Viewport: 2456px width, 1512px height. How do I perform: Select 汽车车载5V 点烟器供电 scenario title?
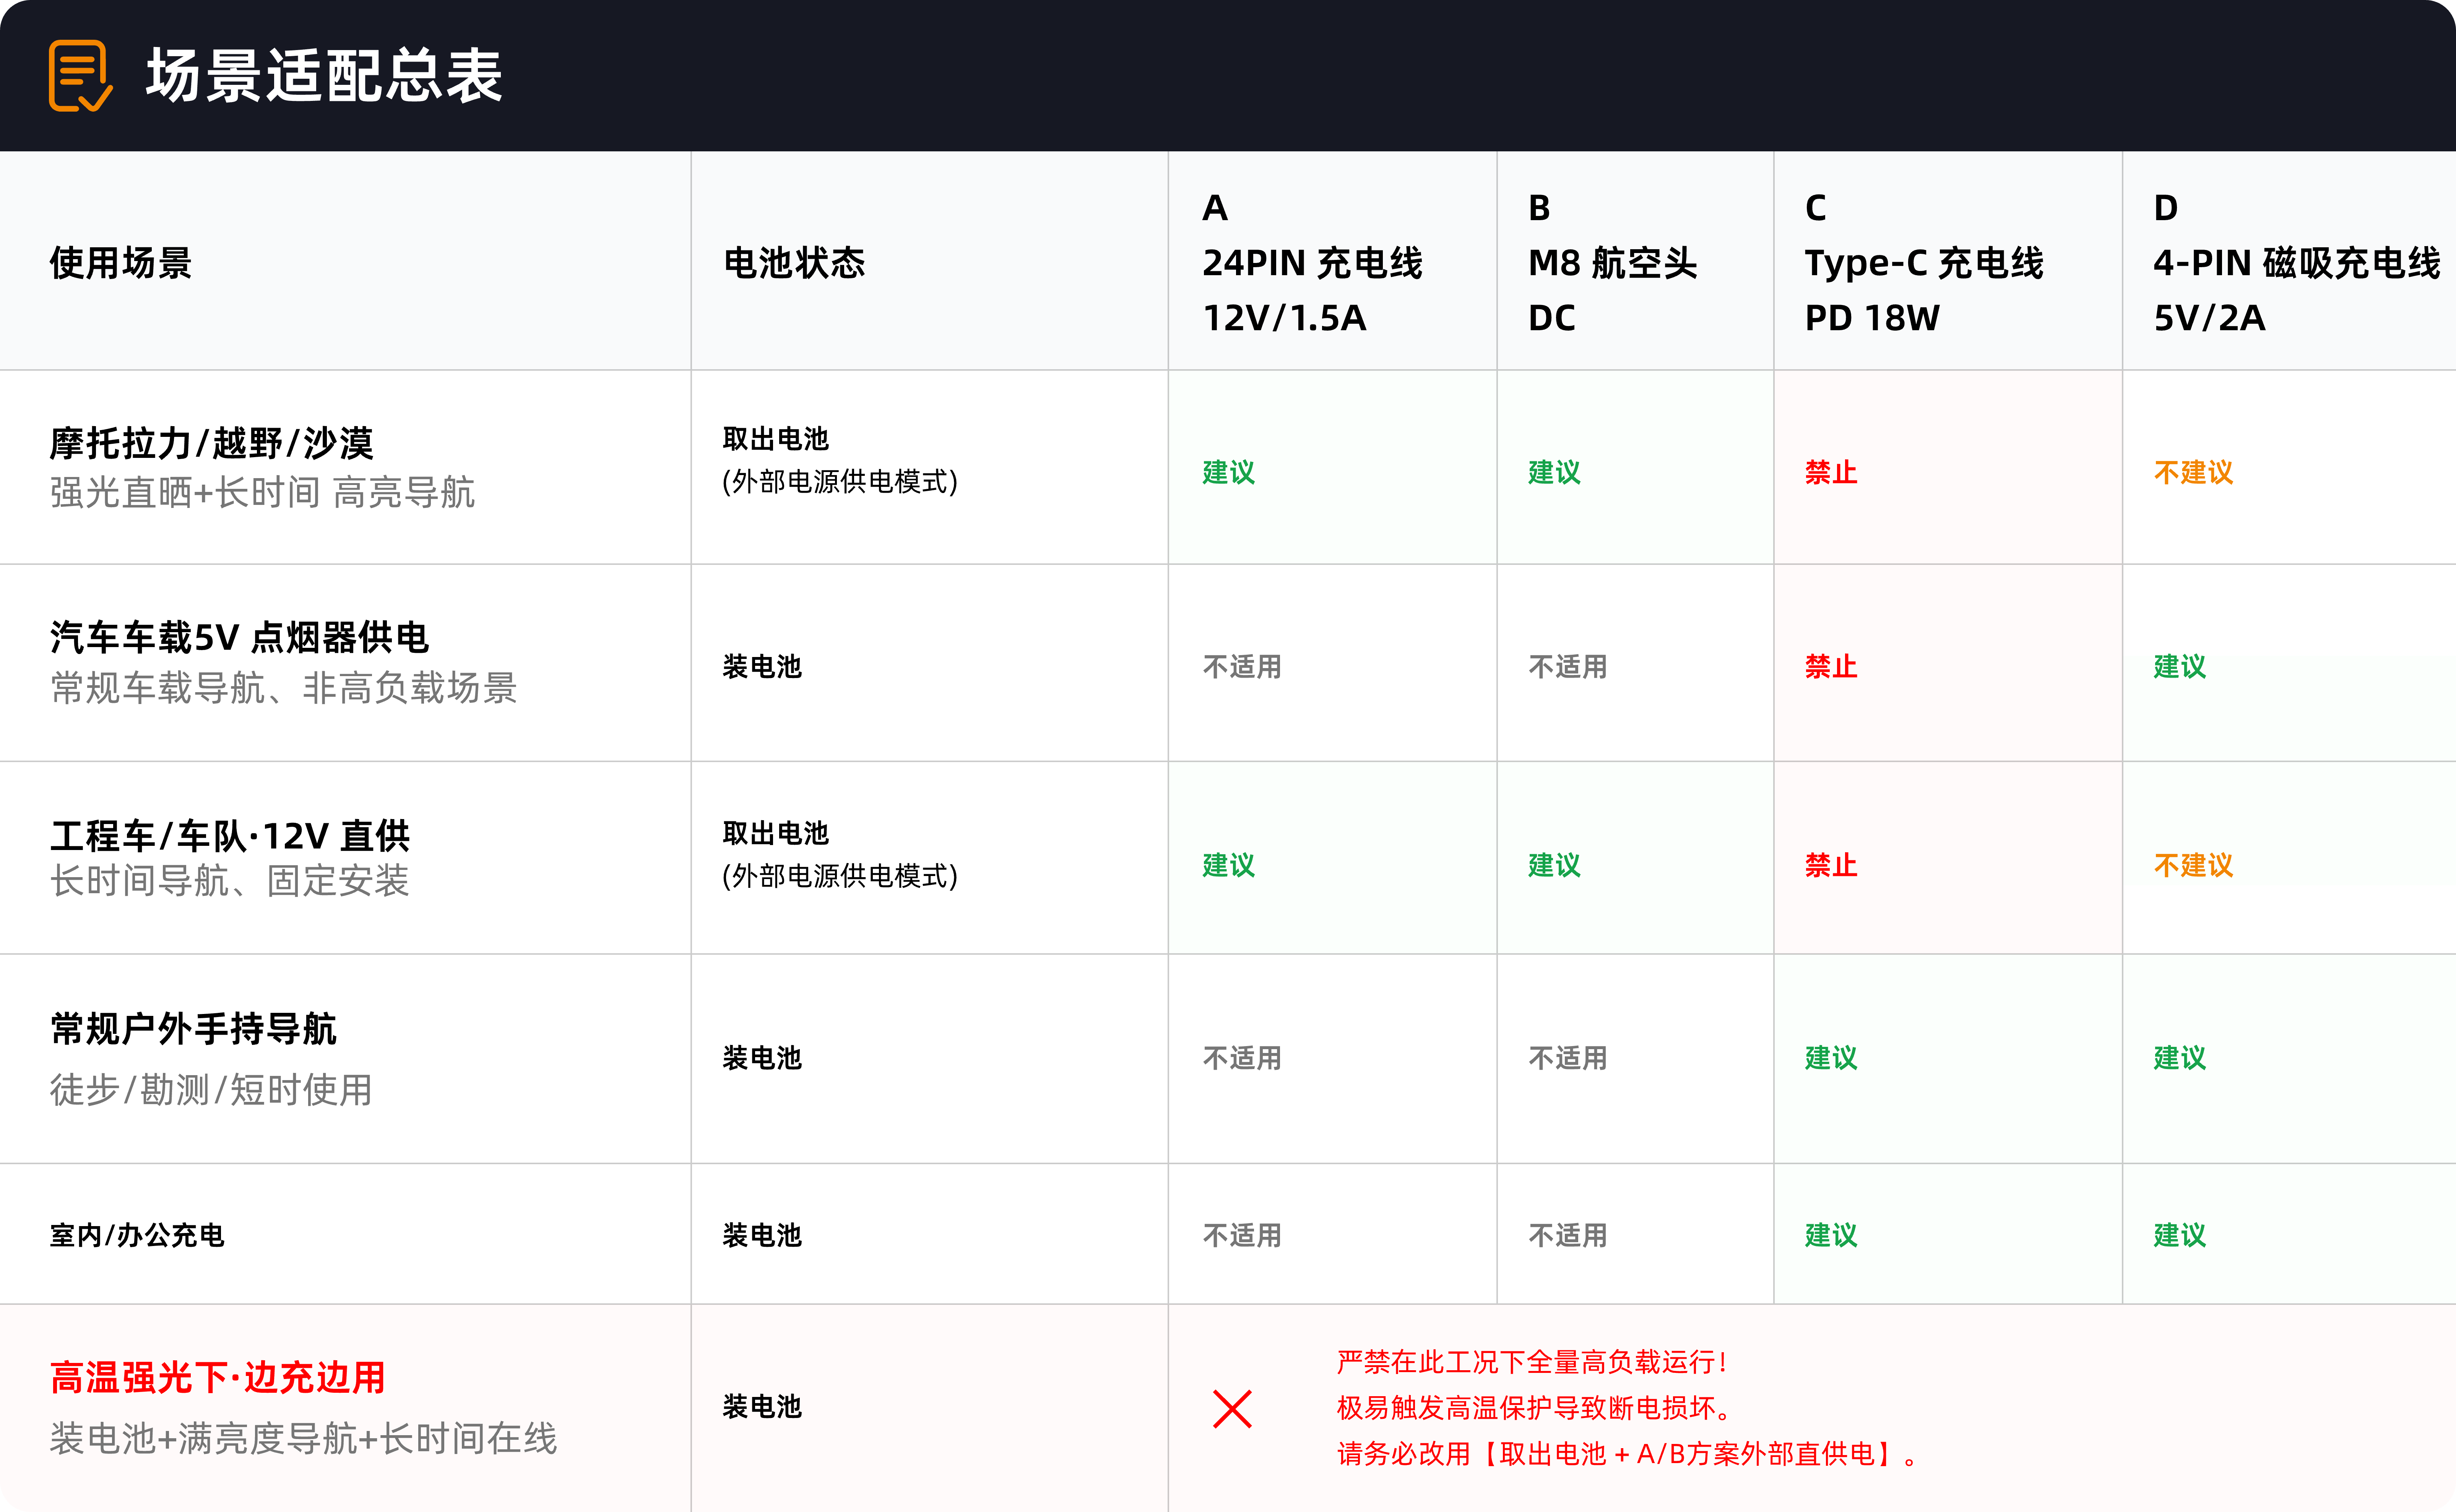point(240,637)
